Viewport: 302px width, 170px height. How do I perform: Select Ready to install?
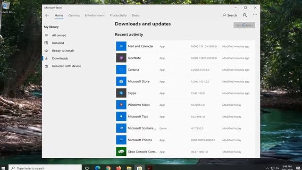[x=63, y=51]
